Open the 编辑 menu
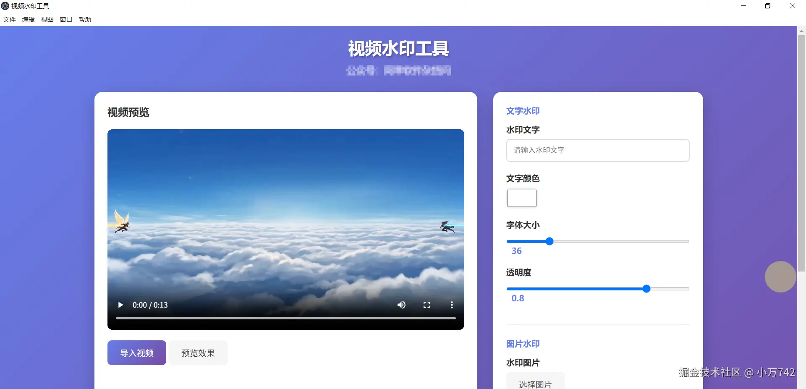Image resolution: width=806 pixels, height=389 pixels. 28,20
